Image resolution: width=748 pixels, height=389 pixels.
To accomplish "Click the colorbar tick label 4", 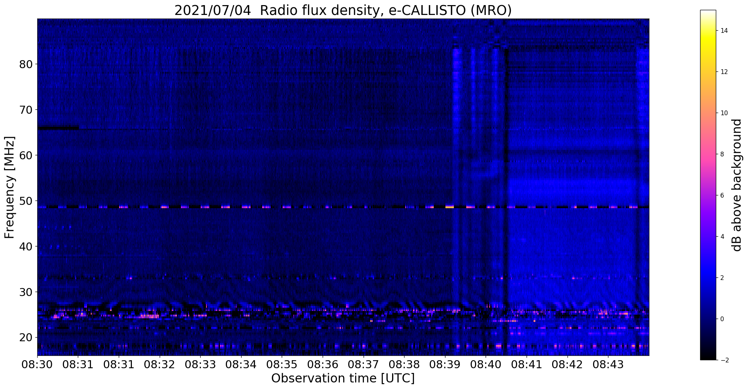I will click(x=722, y=237).
